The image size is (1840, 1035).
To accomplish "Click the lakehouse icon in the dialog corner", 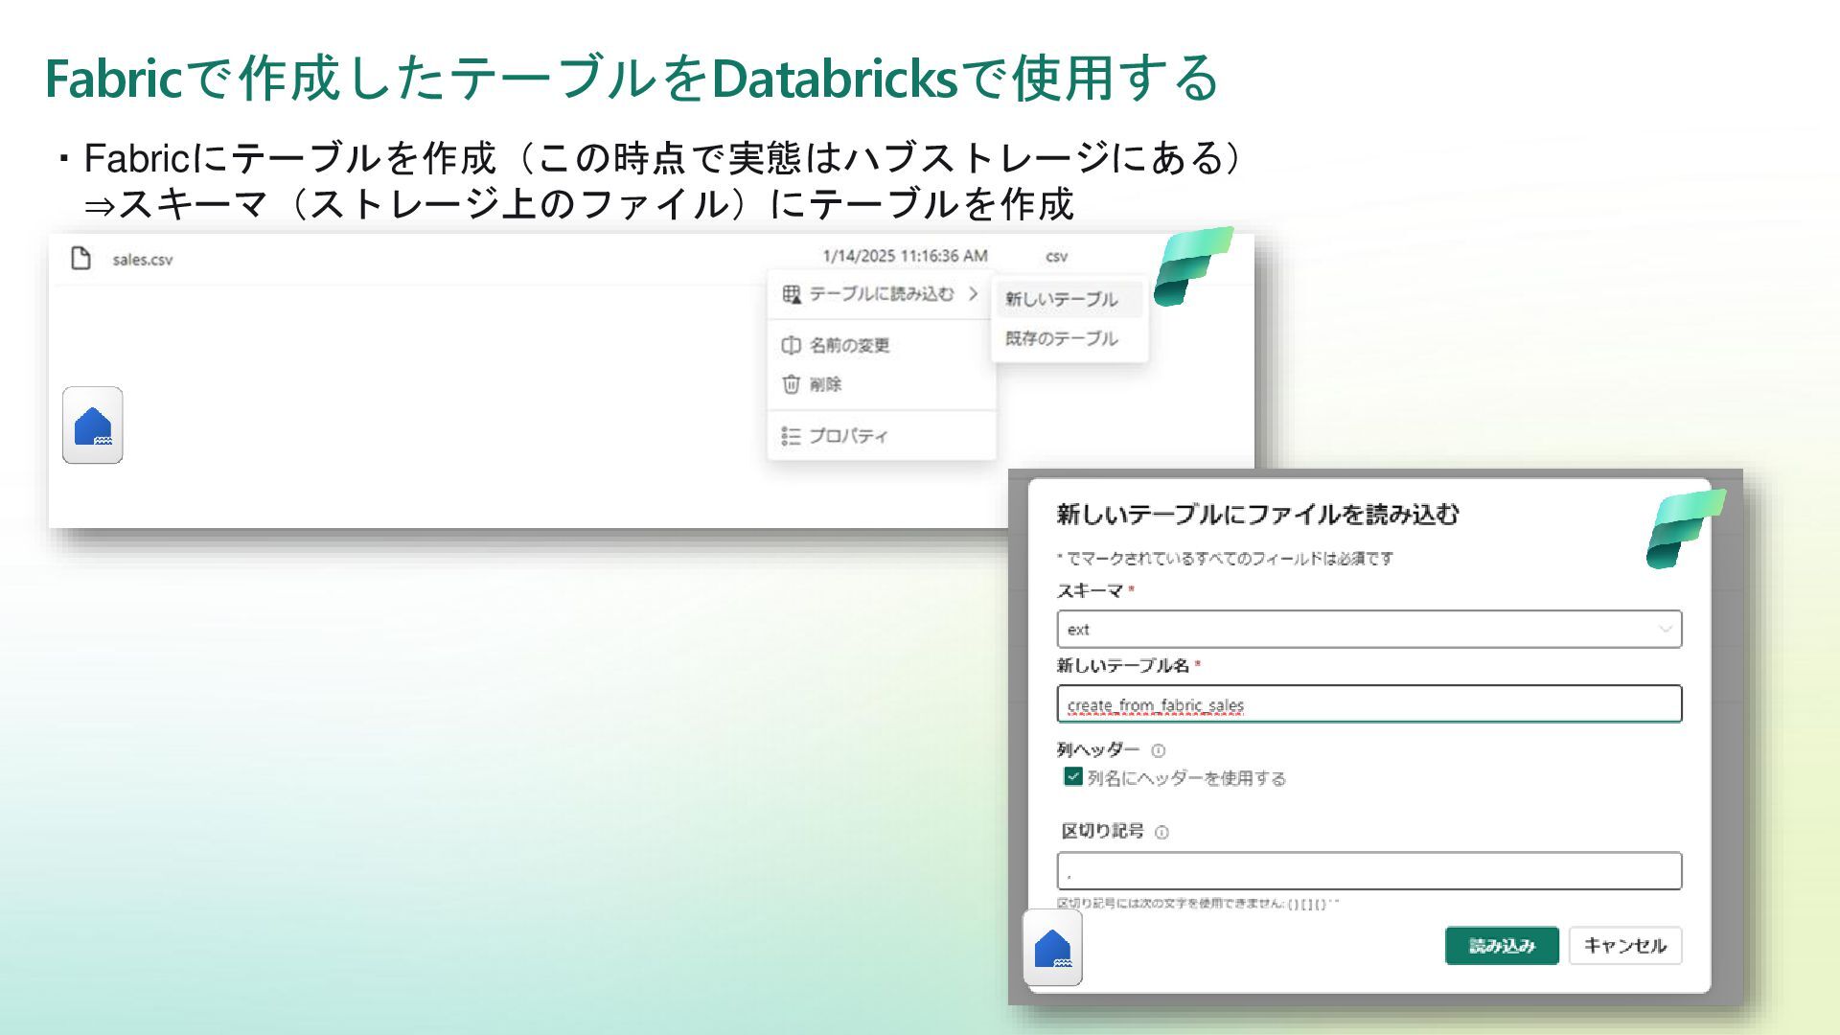I will tap(1052, 948).
